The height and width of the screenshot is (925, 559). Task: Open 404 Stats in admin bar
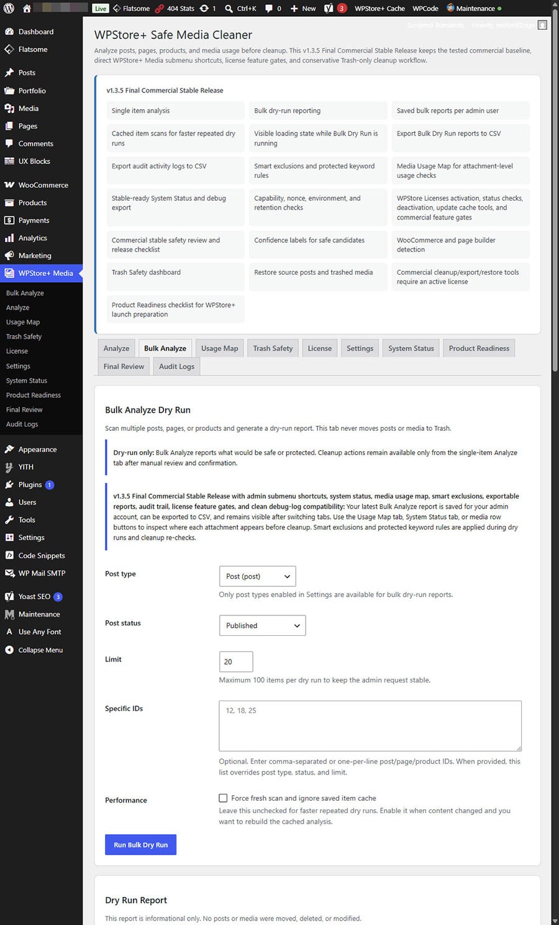coord(175,9)
